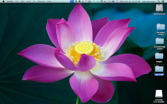Click the gray square menu bar icon

[86, 1]
